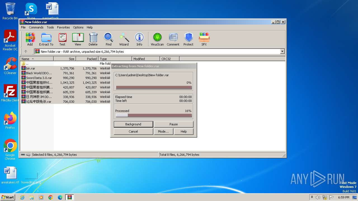
Task: Click the Protect shield icon
Action: pyautogui.click(x=189, y=39)
